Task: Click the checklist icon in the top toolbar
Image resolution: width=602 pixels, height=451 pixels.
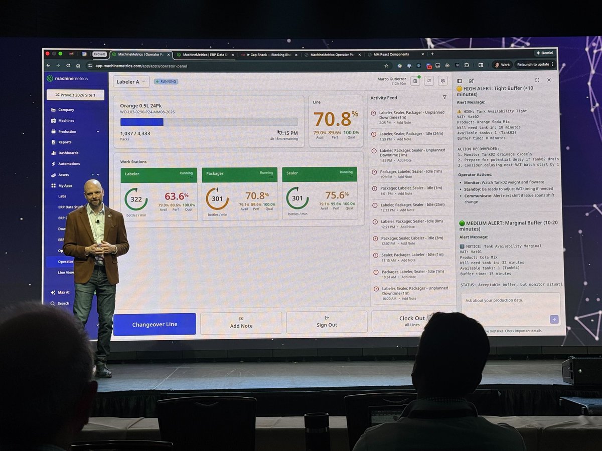Action: [x=429, y=81]
